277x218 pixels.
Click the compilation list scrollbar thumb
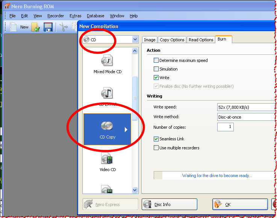[135, 98]
